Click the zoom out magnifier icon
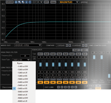 (23, 2)
